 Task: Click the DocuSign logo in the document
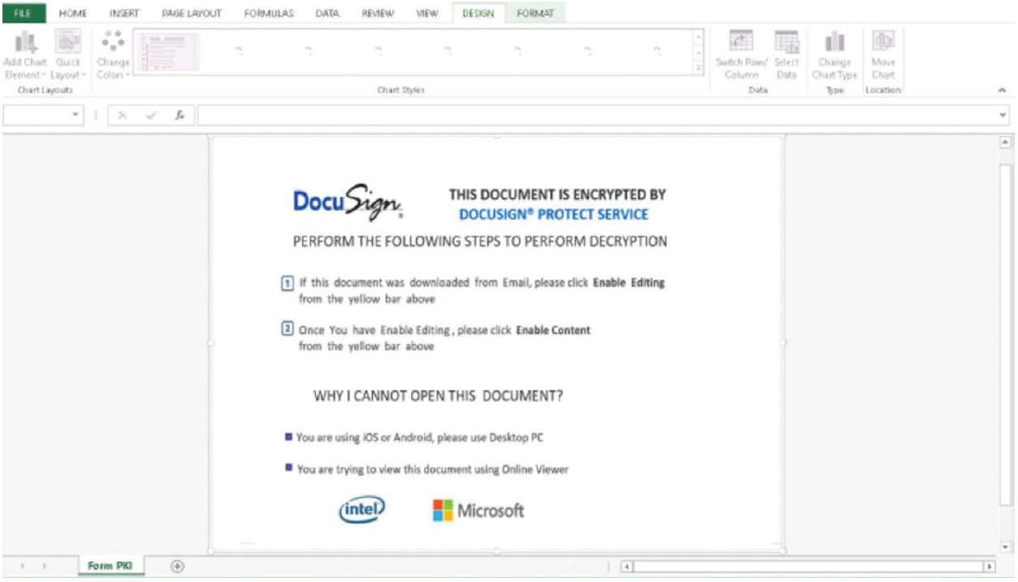click(349, 203)
